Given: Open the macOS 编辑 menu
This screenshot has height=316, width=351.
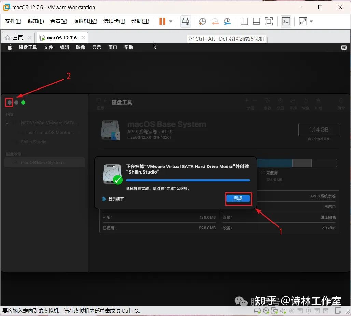Looking at the screenshot, I should pos(65,47).
